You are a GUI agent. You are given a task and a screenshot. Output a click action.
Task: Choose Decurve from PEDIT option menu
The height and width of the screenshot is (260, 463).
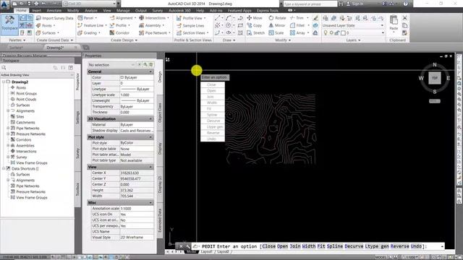pyautogui.click(x=213, y=121)
